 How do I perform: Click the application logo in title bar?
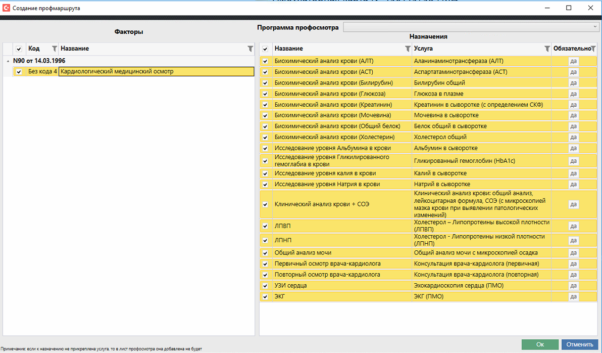point(7,8)
